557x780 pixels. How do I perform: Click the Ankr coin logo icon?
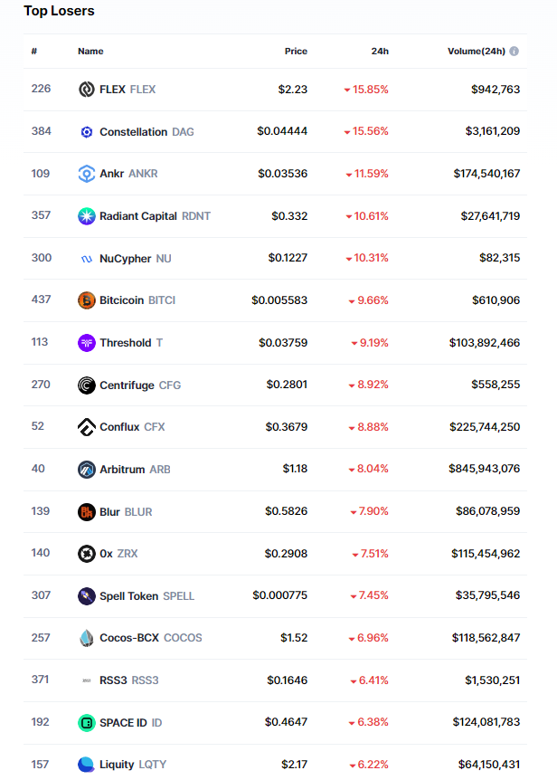(87, 174)
